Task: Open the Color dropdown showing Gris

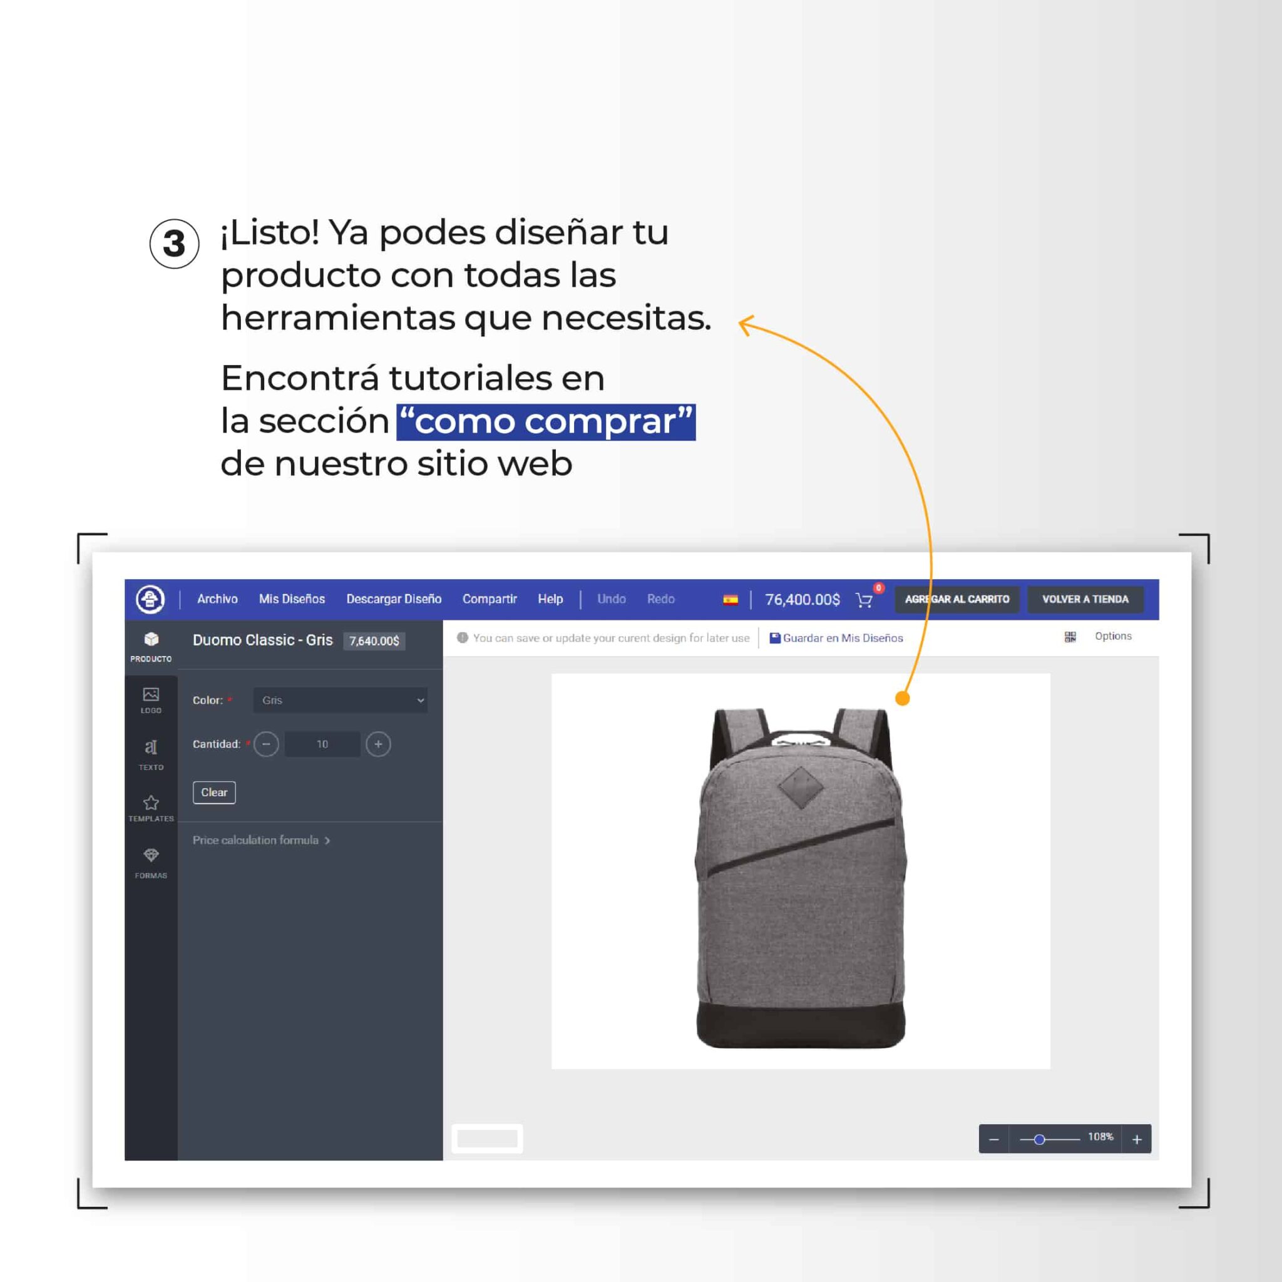Action: [x=340, y=700]
